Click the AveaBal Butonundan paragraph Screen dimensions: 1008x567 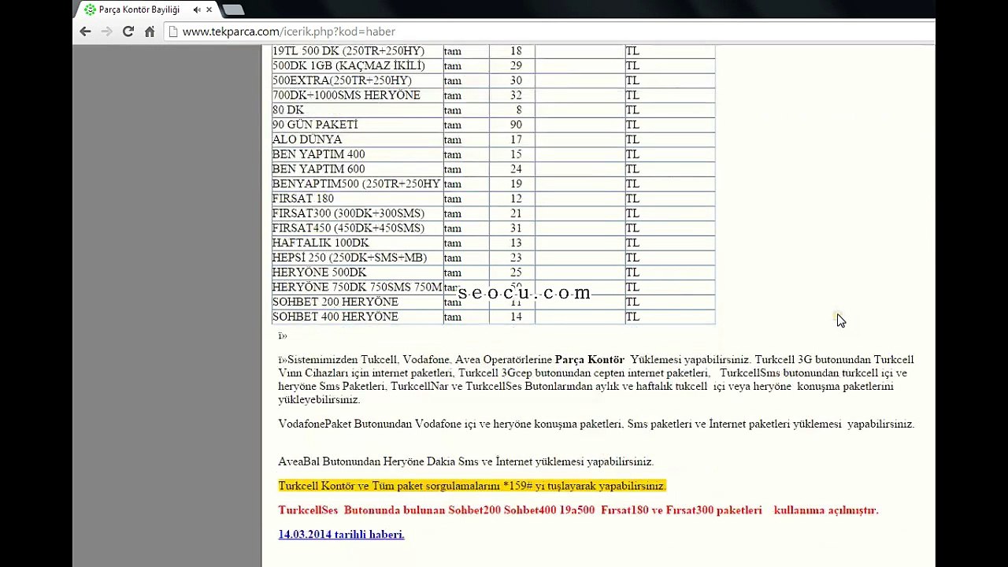pos(465,461)
